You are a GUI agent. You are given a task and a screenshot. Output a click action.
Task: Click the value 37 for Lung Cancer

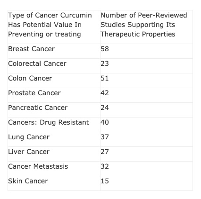pyautogui.click(x=105, y=137)
